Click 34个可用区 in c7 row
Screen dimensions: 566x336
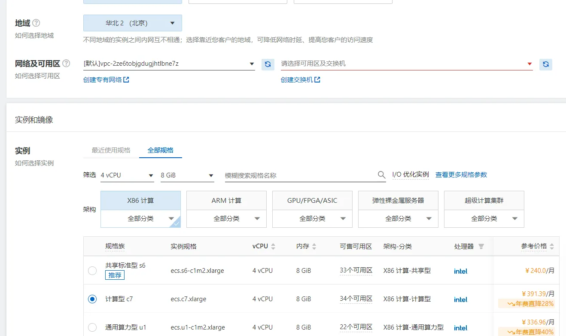(356, 299)
